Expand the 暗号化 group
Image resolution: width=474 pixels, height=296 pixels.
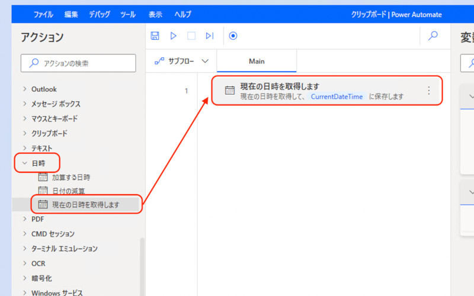tap(25, 278)
